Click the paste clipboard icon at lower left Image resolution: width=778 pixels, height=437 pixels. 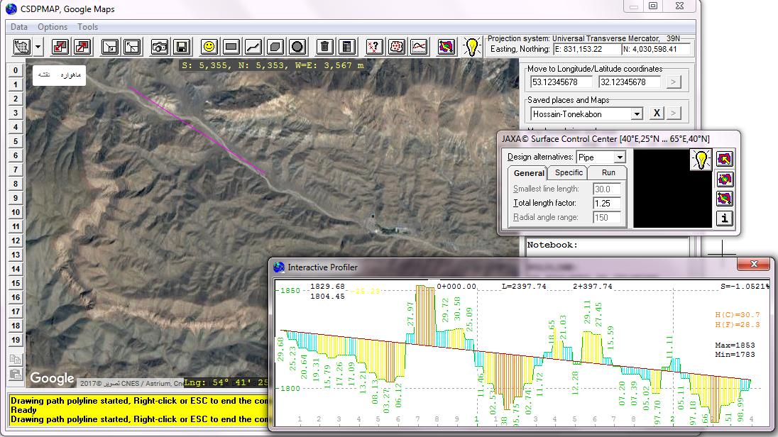coord(16,374)
